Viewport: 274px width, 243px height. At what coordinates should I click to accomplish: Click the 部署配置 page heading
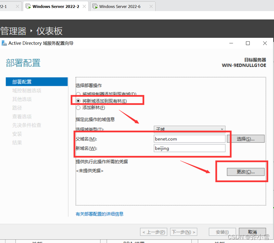coord(23,63)
